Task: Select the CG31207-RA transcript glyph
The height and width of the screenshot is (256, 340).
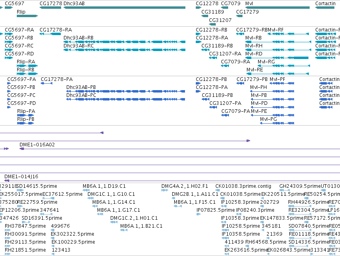Action: pyautogui.click(x=213, y=58)
